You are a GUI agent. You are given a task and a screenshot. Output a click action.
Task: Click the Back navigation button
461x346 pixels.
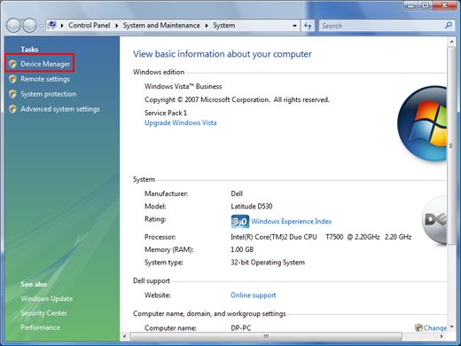[13, 26]
